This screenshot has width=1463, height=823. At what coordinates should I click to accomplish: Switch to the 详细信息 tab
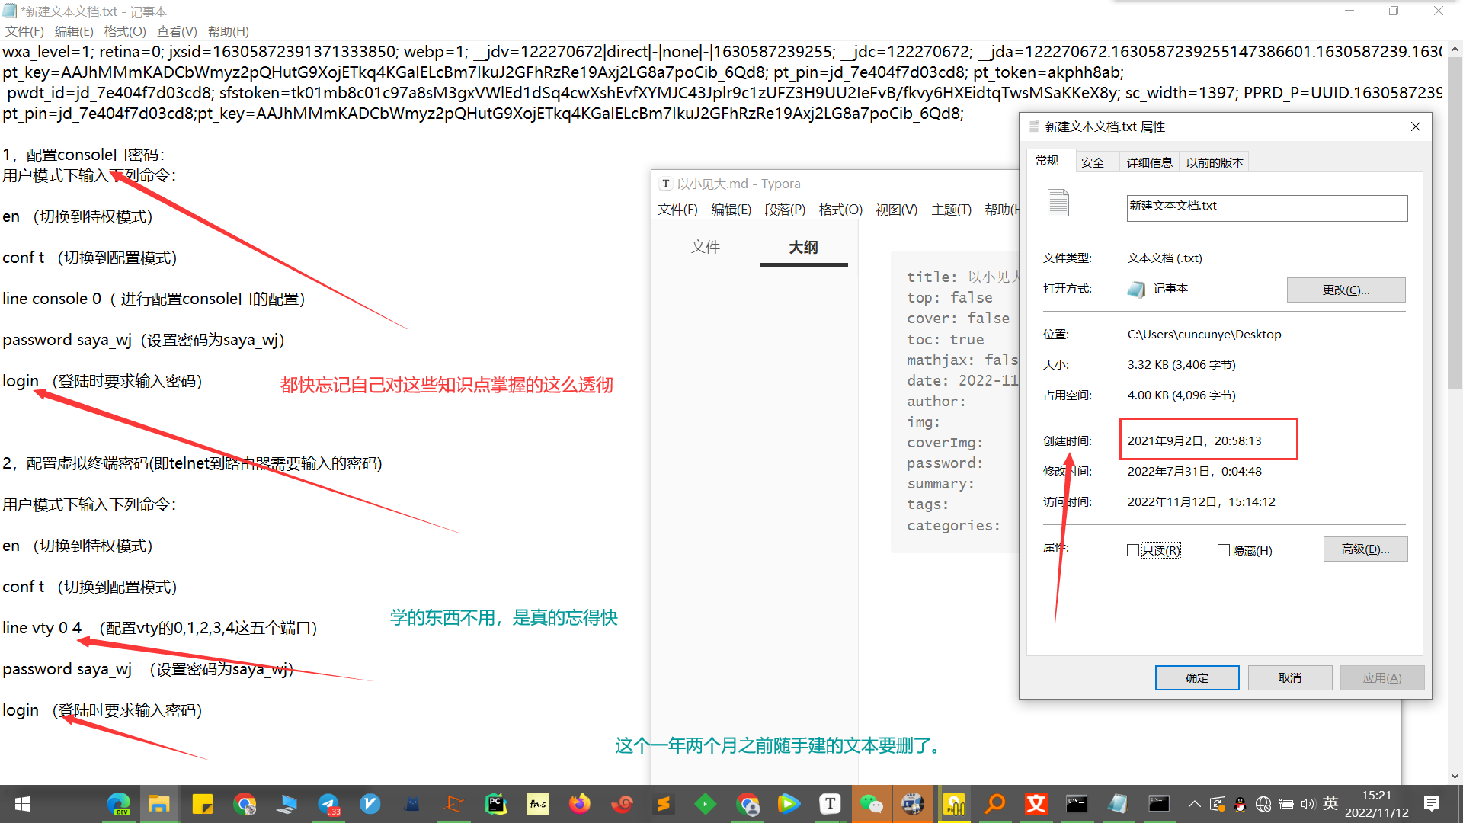(1149, 162)
